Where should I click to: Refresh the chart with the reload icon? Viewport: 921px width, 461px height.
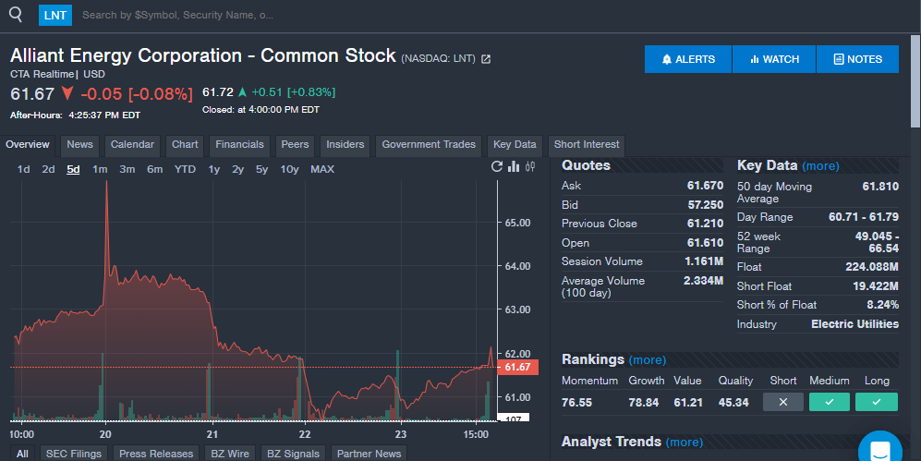pyautogui.click(x=497, y=167)
